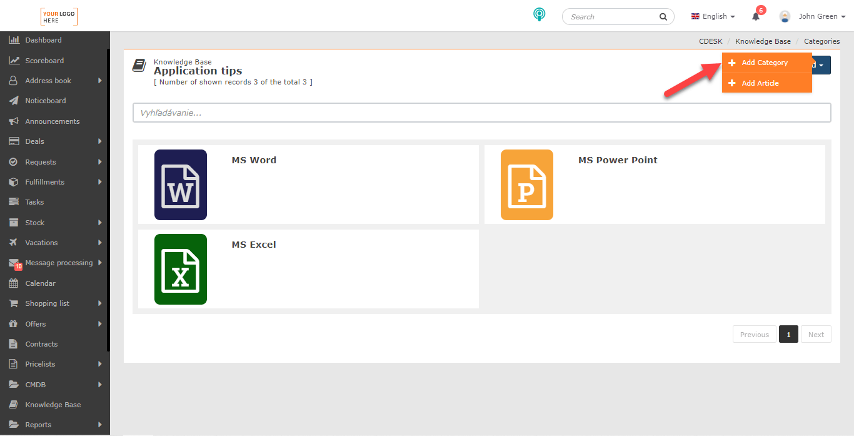Screen dimensions: 854x436
Task: Click the Address book person icon
Action: (13, 81)
